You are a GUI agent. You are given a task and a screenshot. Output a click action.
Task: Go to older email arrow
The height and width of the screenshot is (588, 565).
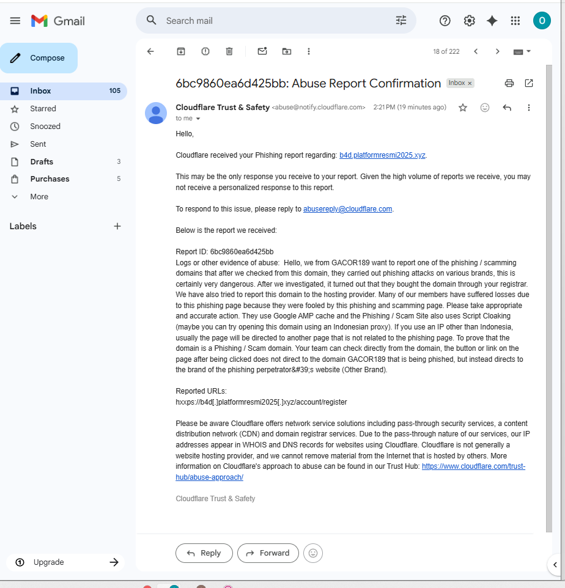(x=498, y=51)
